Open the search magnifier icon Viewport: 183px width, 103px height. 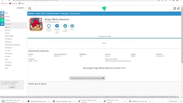coord(30,8)
